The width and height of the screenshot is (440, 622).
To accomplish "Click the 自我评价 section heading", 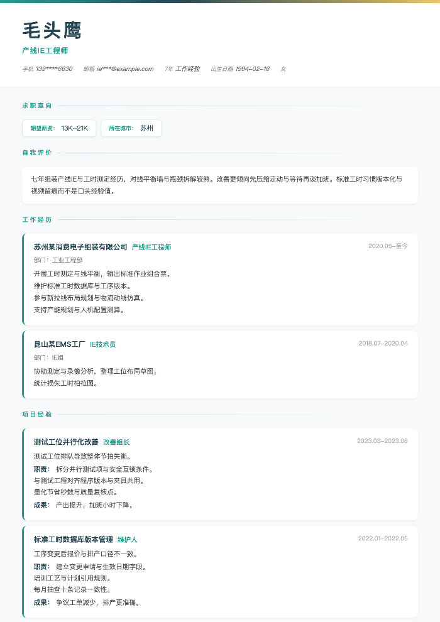I will [x=37, y=153].
